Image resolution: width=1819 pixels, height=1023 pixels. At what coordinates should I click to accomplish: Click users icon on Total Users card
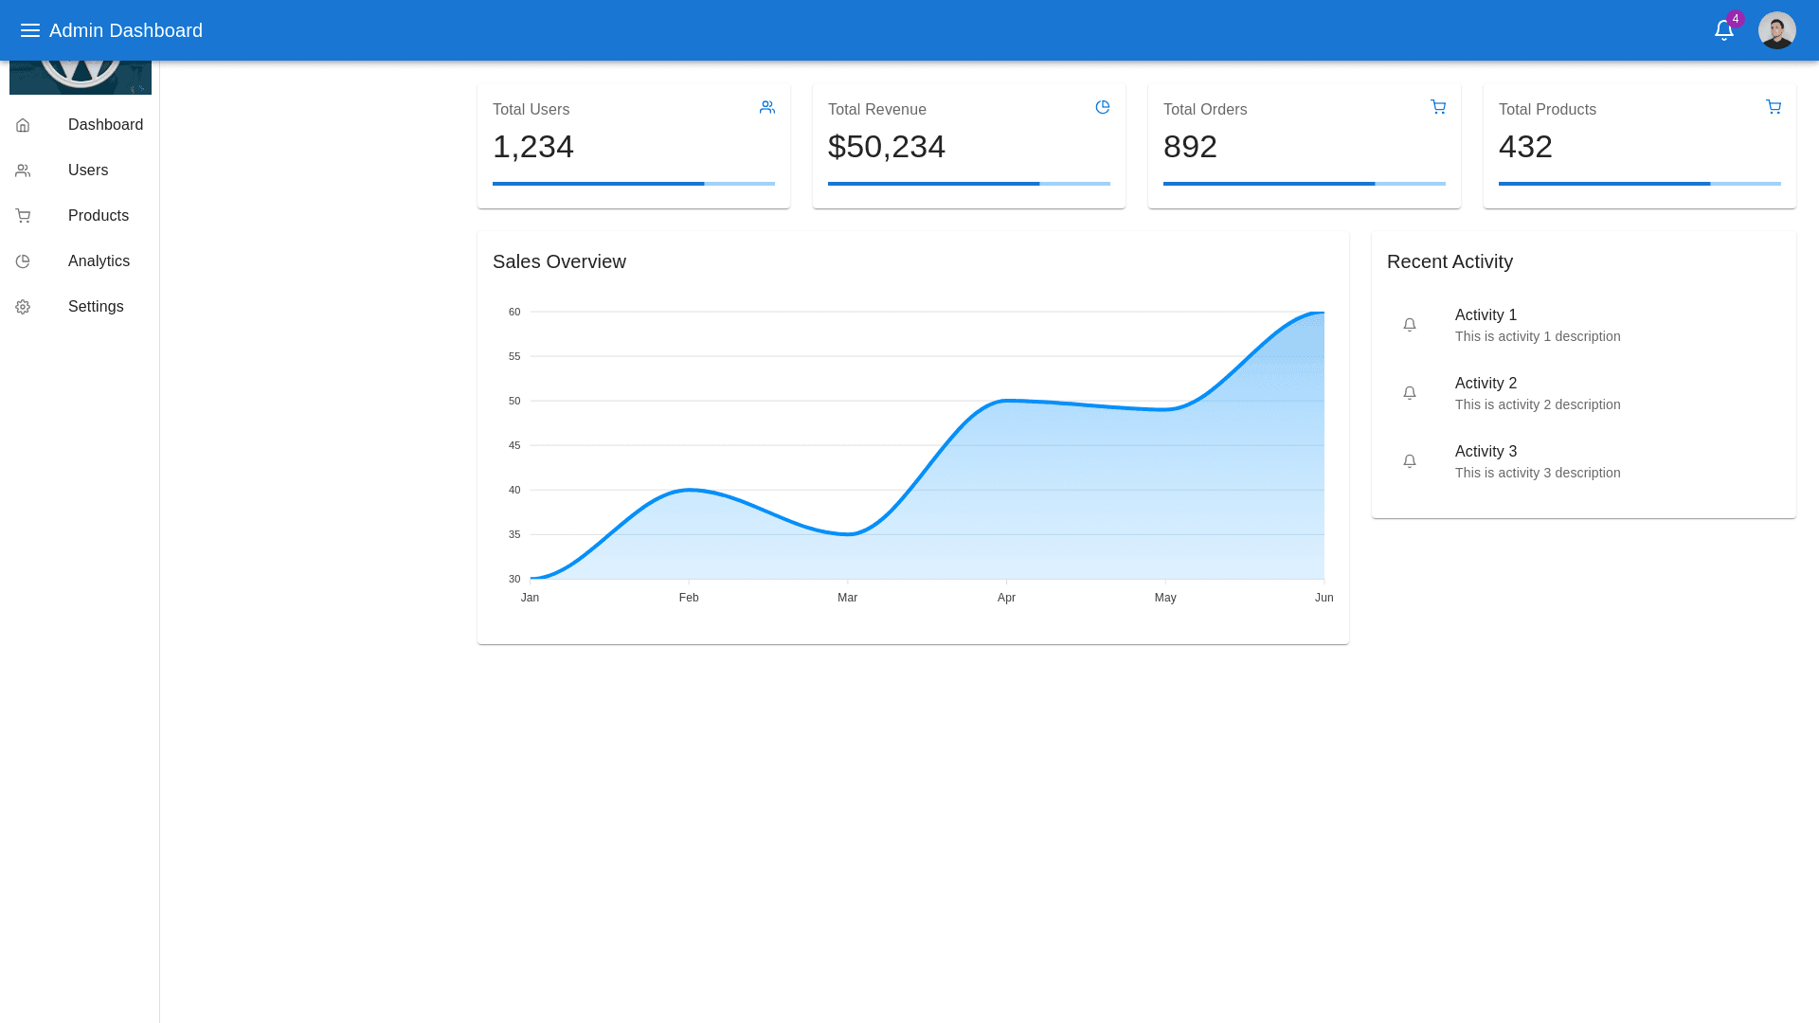[x=767, y=107]
